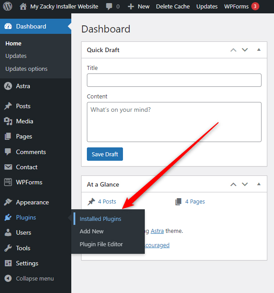This screenshot has width=274, height=293.
Task: Click the pushpin icon beside 4 Posts
Action: coord(91,201)
